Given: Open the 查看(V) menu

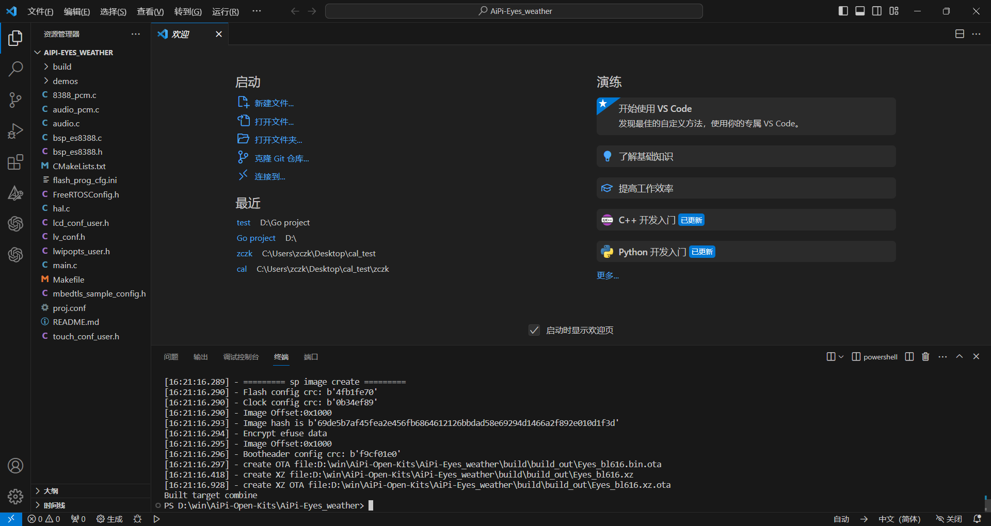Looking at the screenshot, I should [x=150, y=11].
